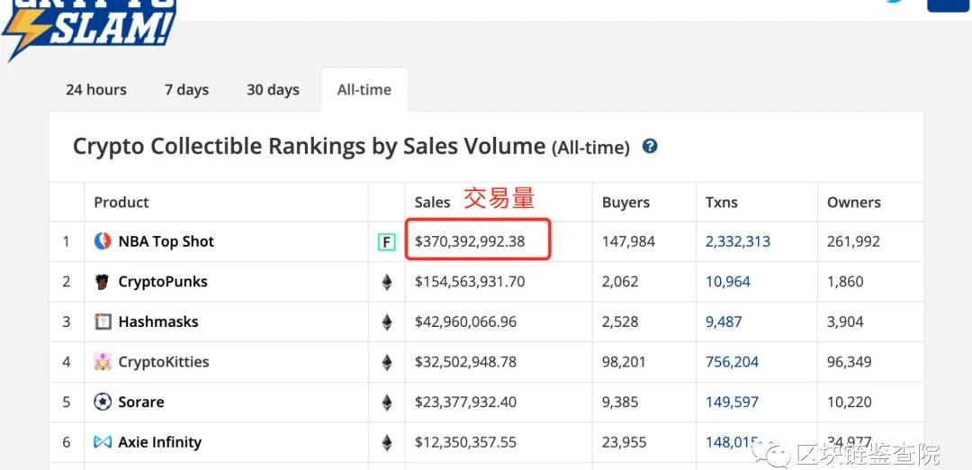Click the sales value $154,563,931.70
Viewport: 972px width, 470px height.
(470, 282)
